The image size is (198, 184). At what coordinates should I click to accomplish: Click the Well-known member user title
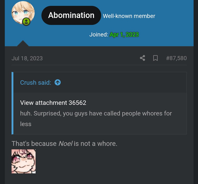[x=129, y=16]
